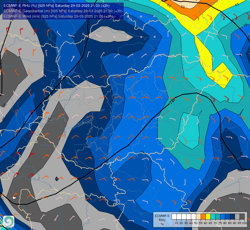Click the 55 contour label in orange zone

pos(183,7)
